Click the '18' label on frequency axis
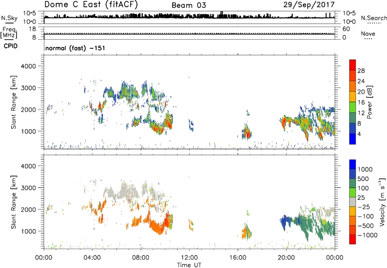The width and height of the screenshot is (387, 268). pyautogui.click(x=32, y=29)
